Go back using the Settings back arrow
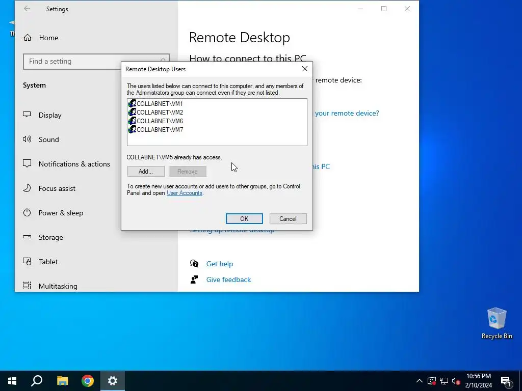The height and width of the screenshot is (391, 522). 27,9
